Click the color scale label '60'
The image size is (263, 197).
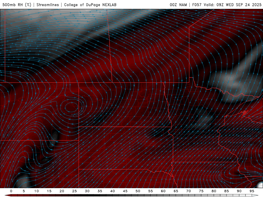point(163,191)
